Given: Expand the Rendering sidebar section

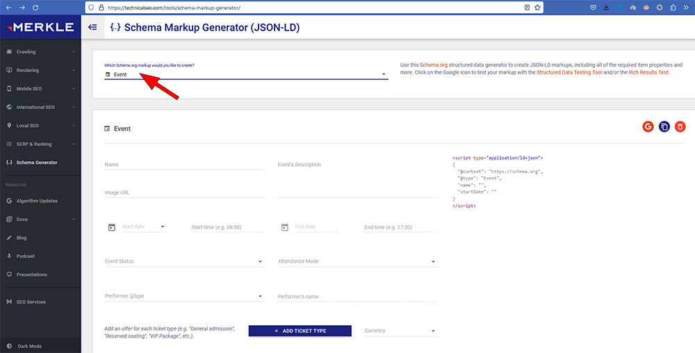Looking at the screenshot, I should (40, 70).
